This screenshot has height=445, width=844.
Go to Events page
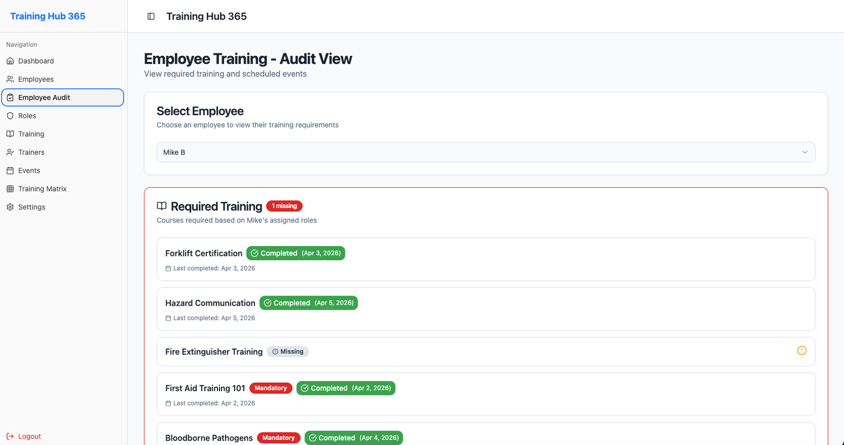[63, 171]
